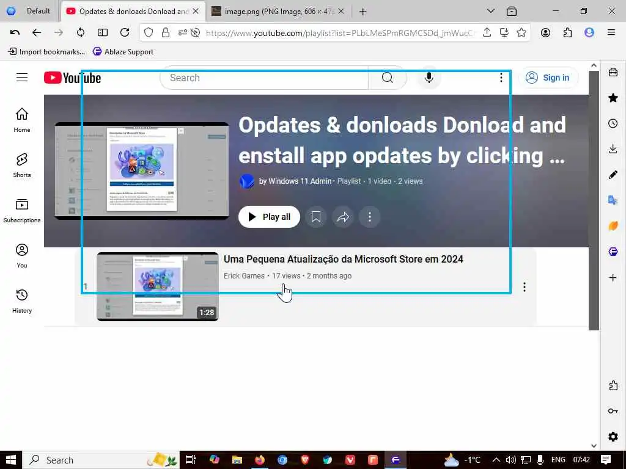Click the Windows 11 Admin channel avatar

247,181
